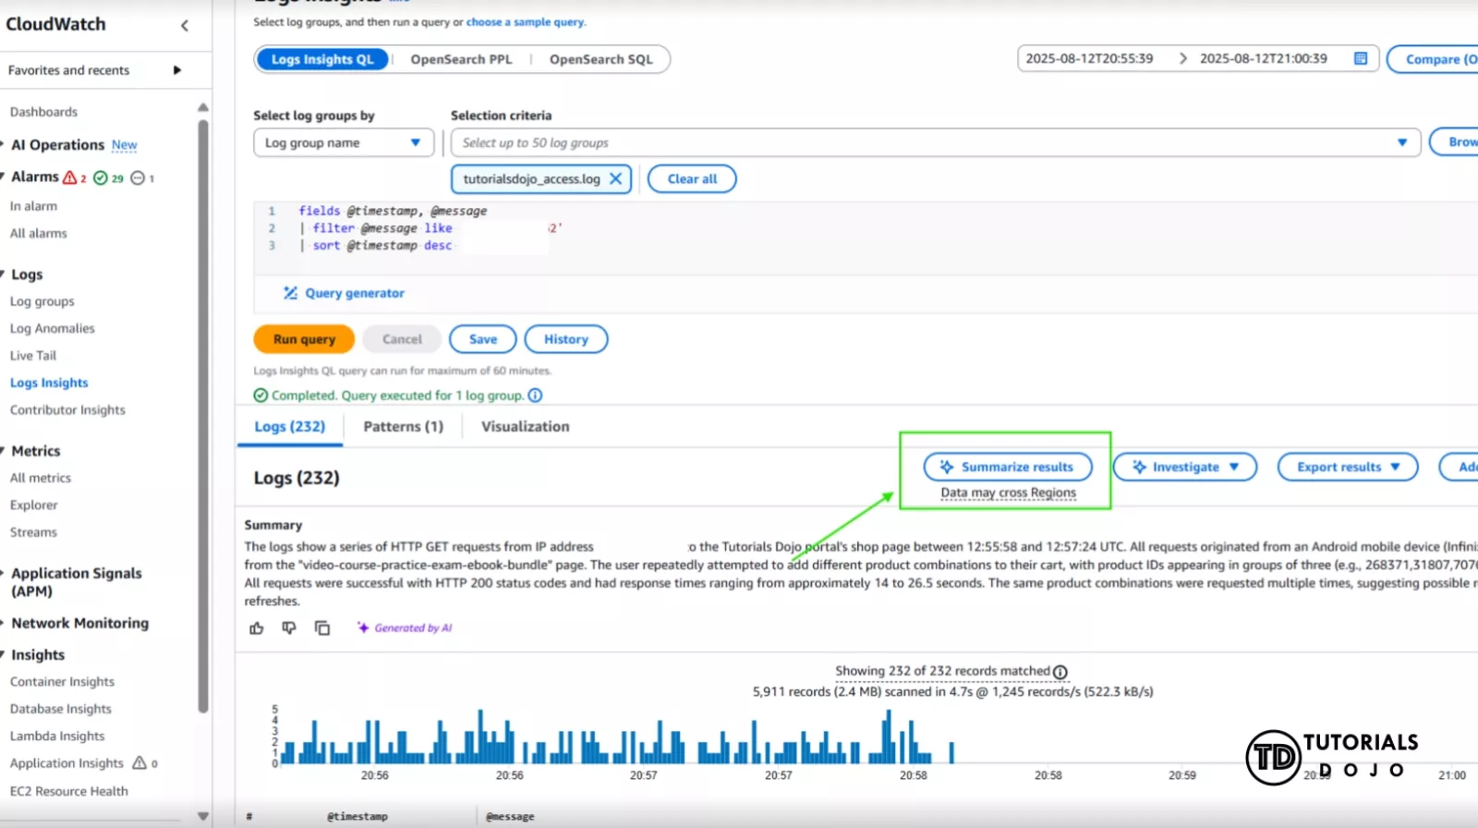Select Logs Insights QL query language
The width and height of the screenshot is (1478, 828).
(322, 59)
